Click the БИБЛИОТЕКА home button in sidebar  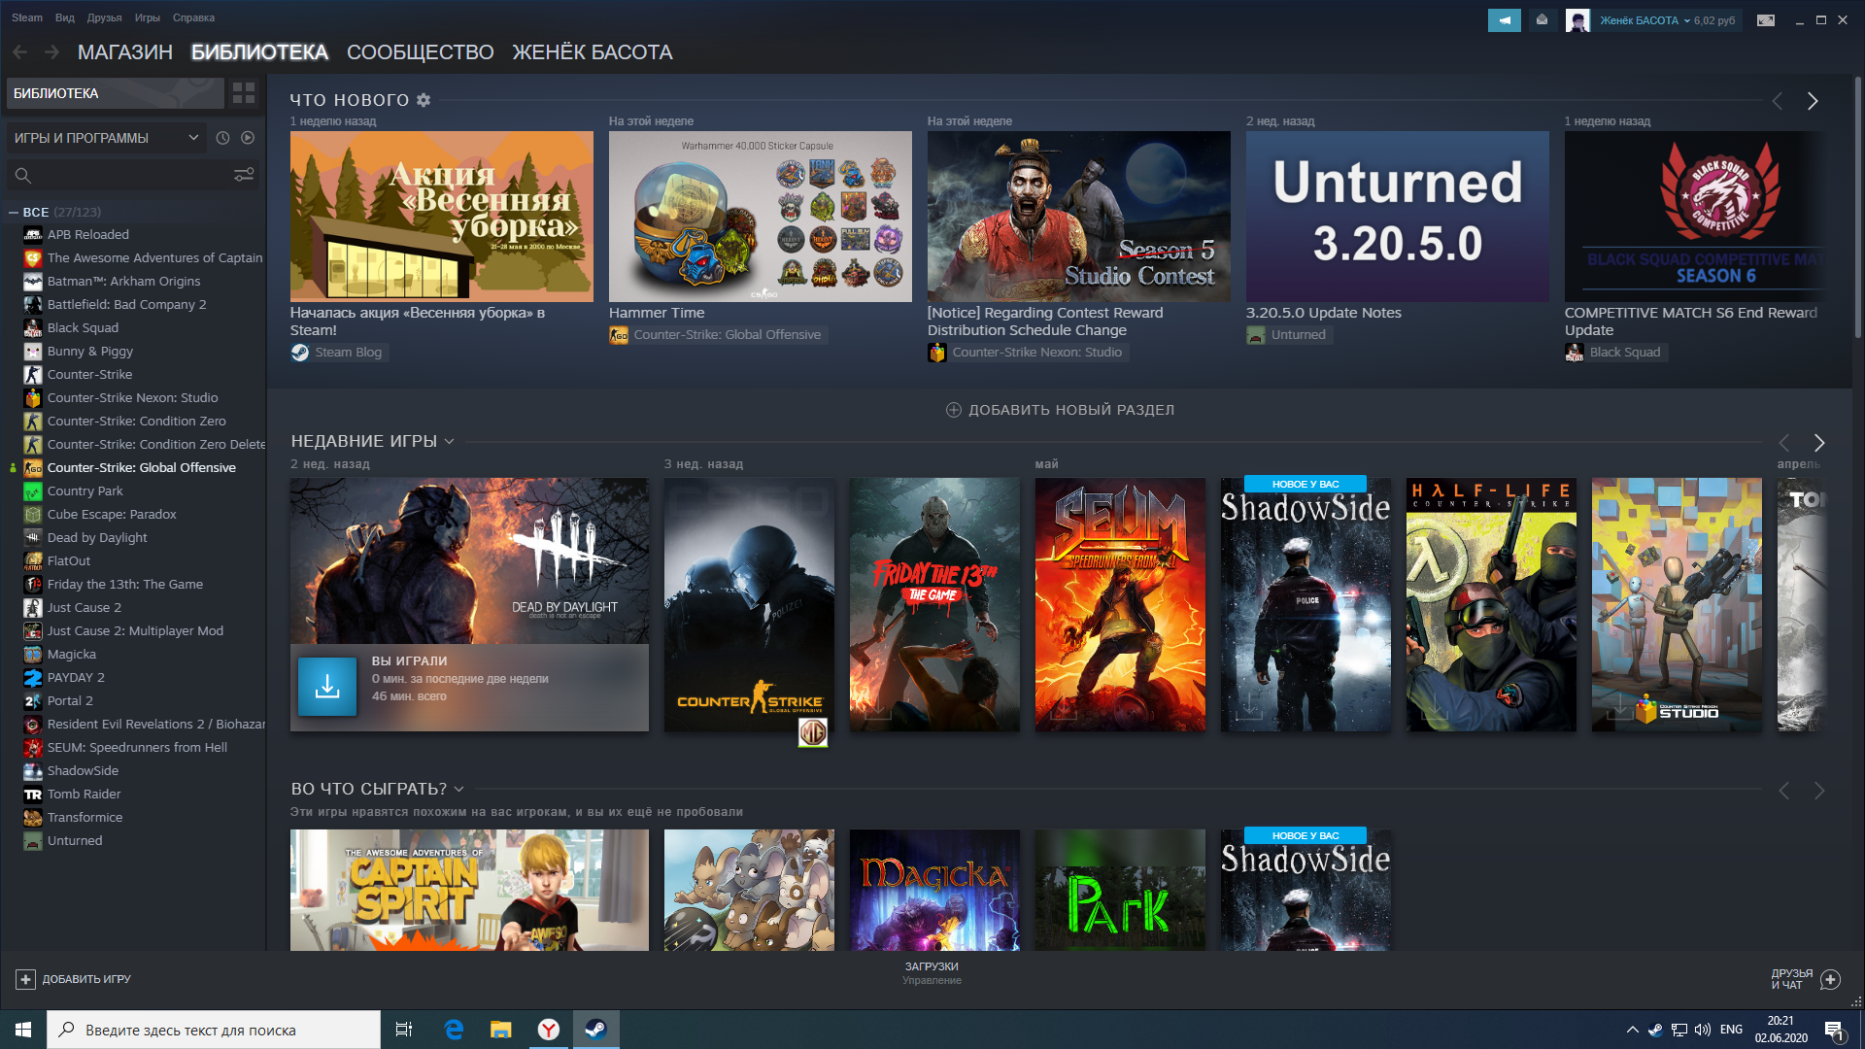click(x=116, y=93)
